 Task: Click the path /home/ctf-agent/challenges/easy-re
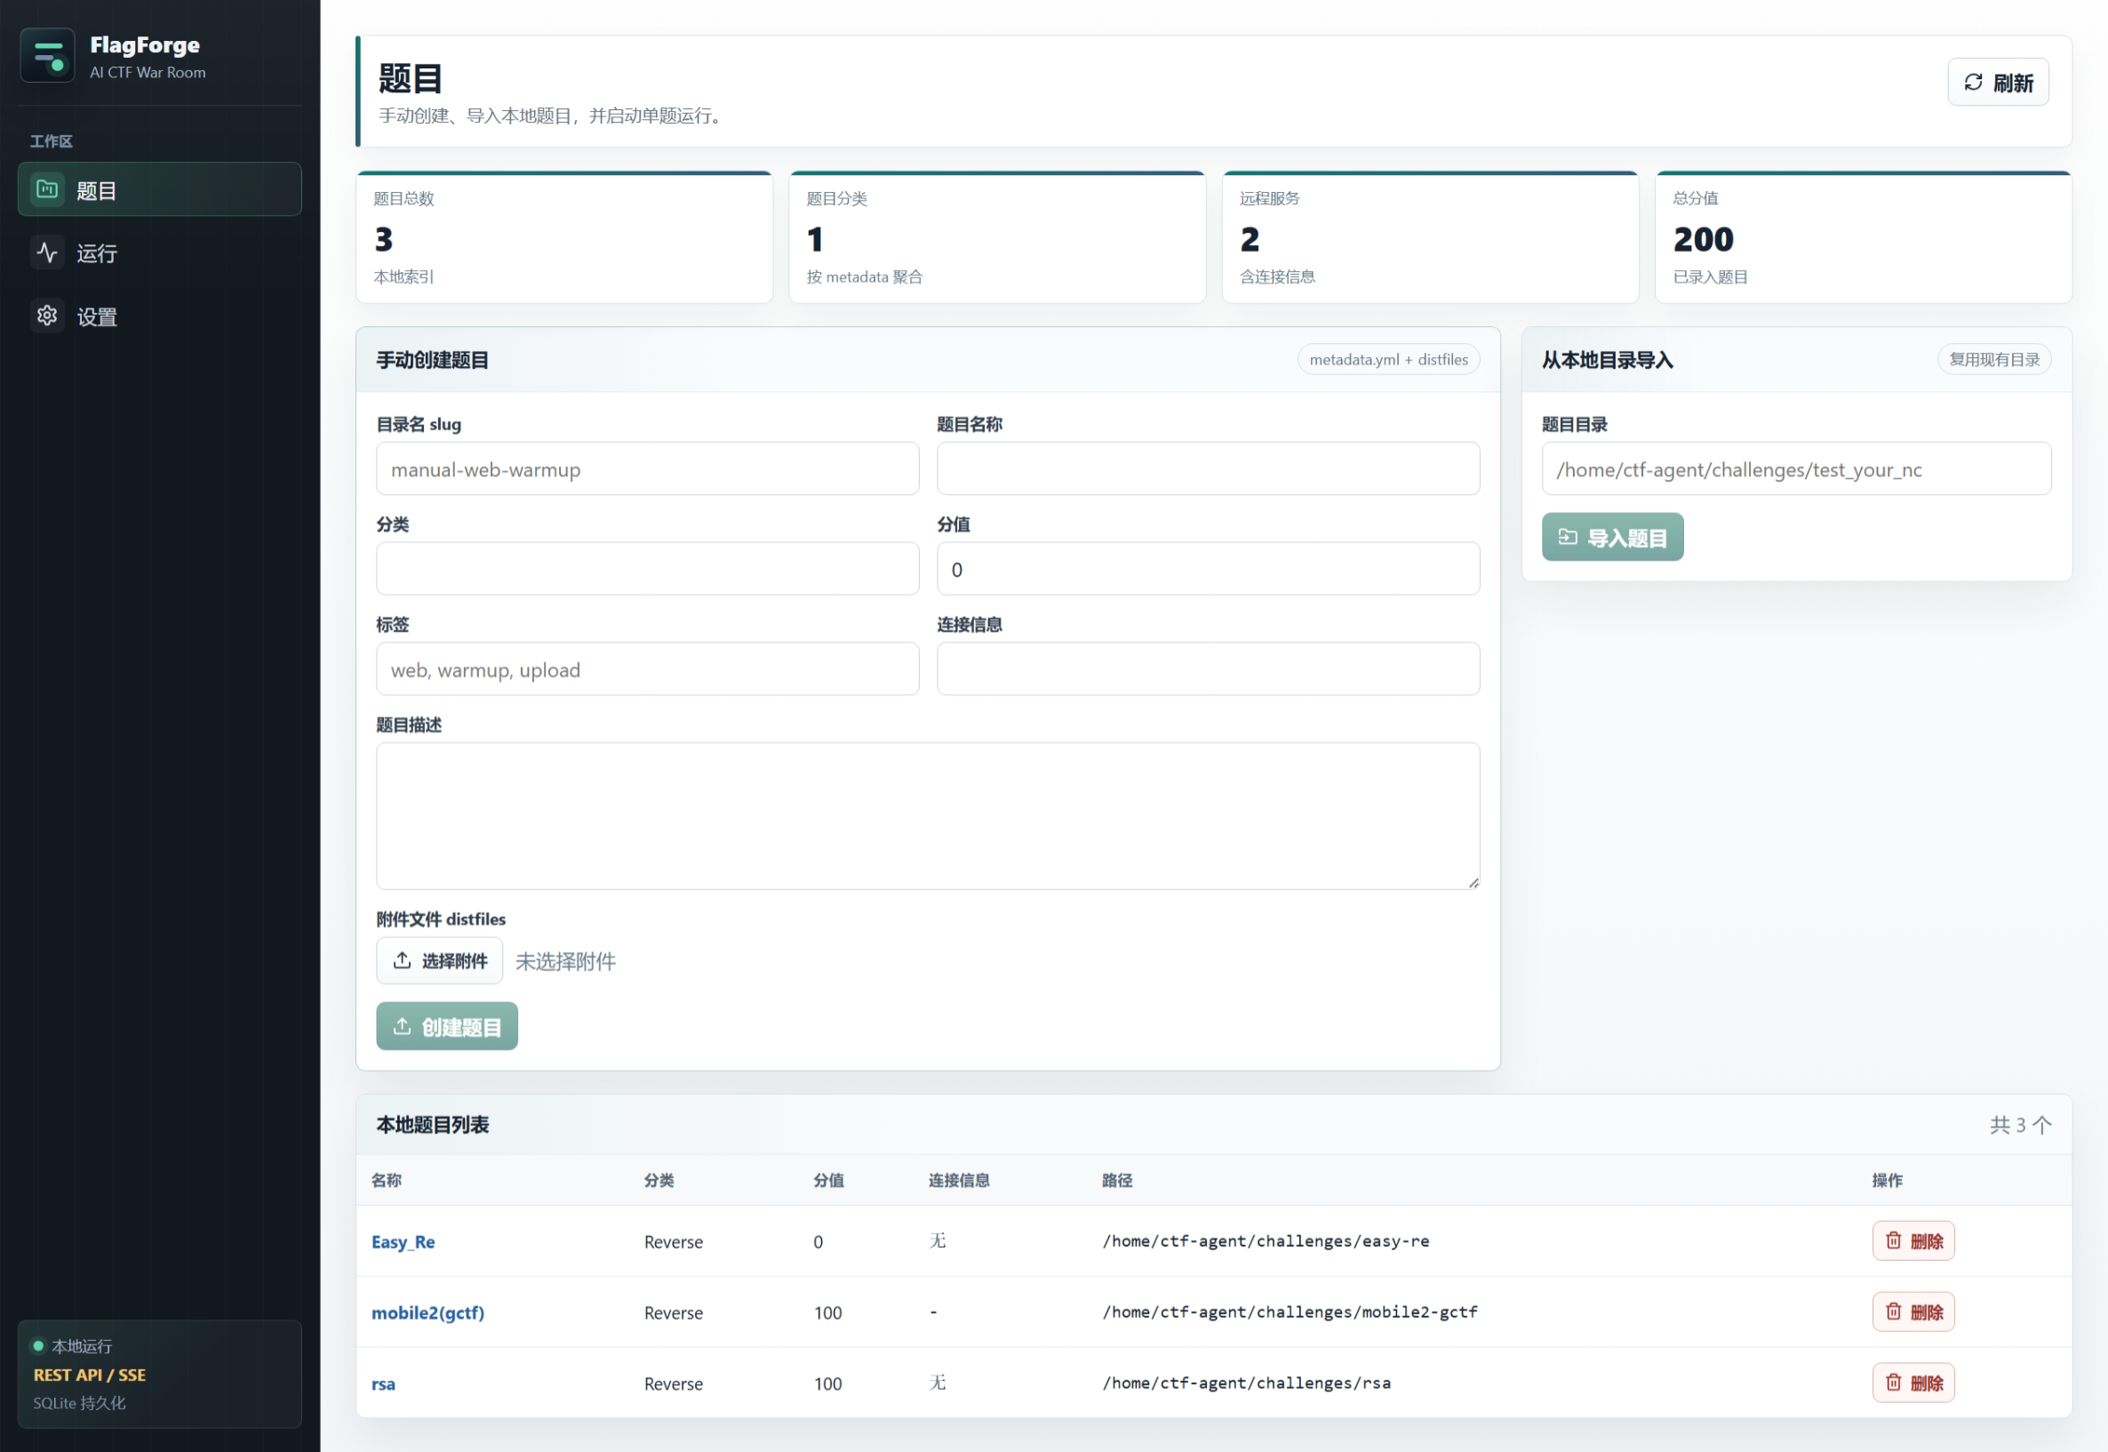pyautogui.click(x=1266, y=1241)
